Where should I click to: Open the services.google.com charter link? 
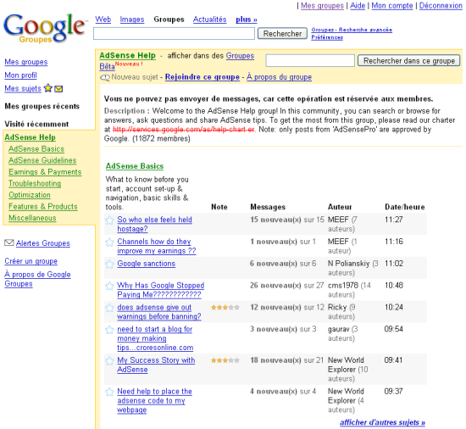coord(183,130)
